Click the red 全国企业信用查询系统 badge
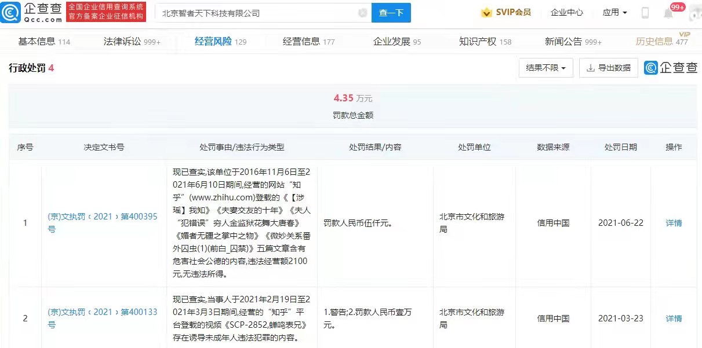 106,12
